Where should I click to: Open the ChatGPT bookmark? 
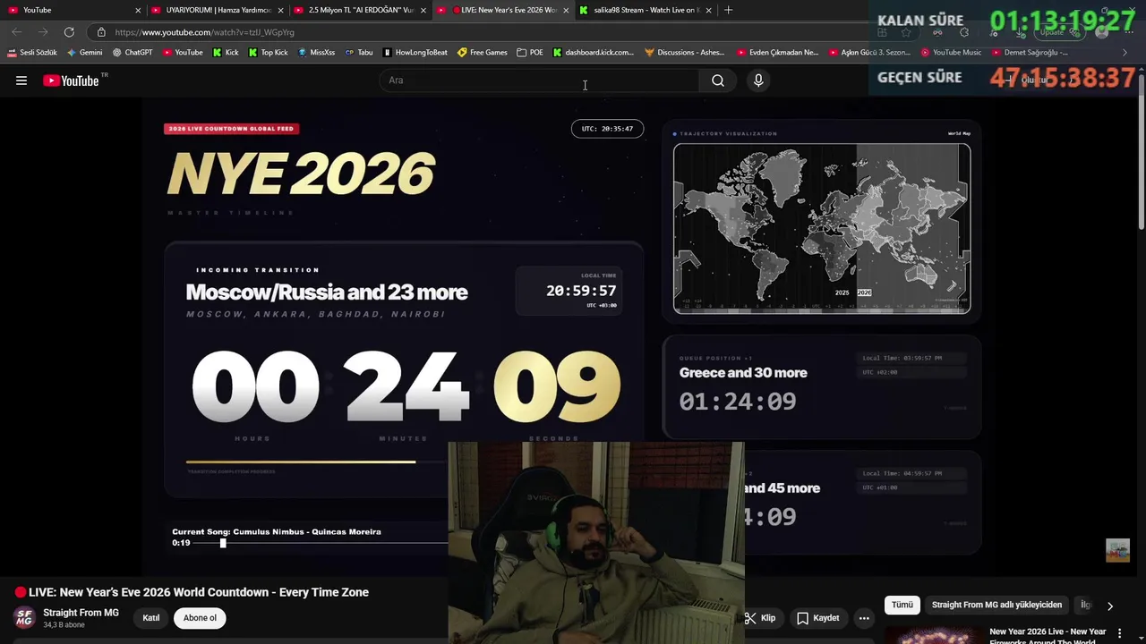click(x=133, y=53)
